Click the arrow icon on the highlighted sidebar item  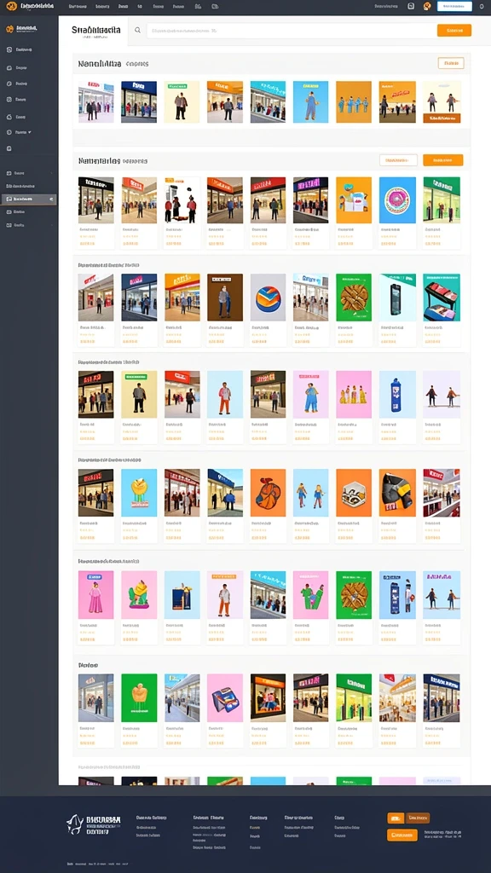tap(51, 199)
